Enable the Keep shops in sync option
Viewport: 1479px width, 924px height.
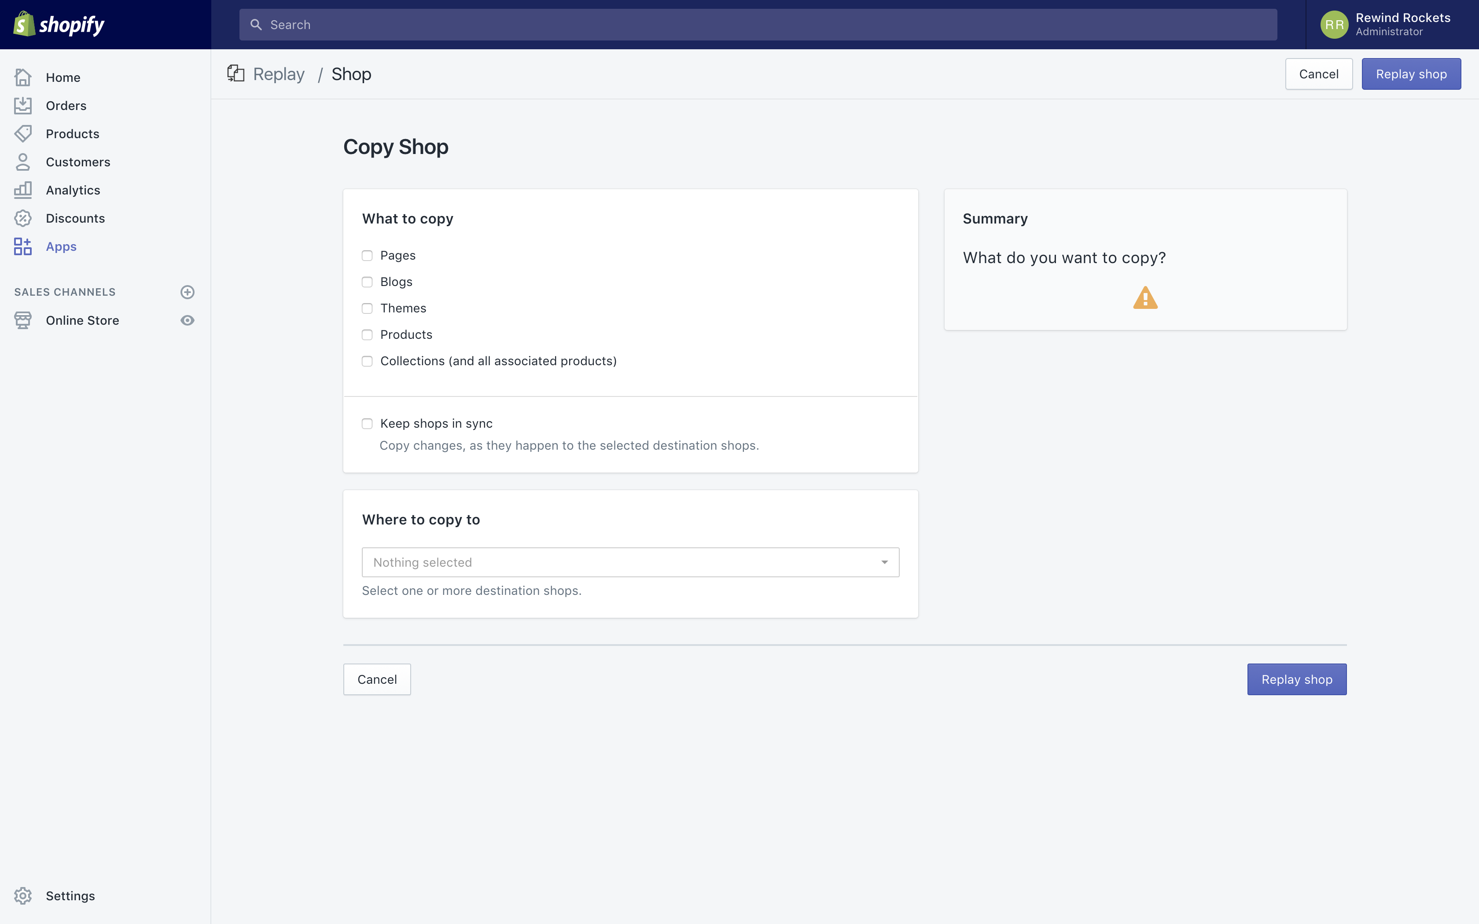coord(367,423)
